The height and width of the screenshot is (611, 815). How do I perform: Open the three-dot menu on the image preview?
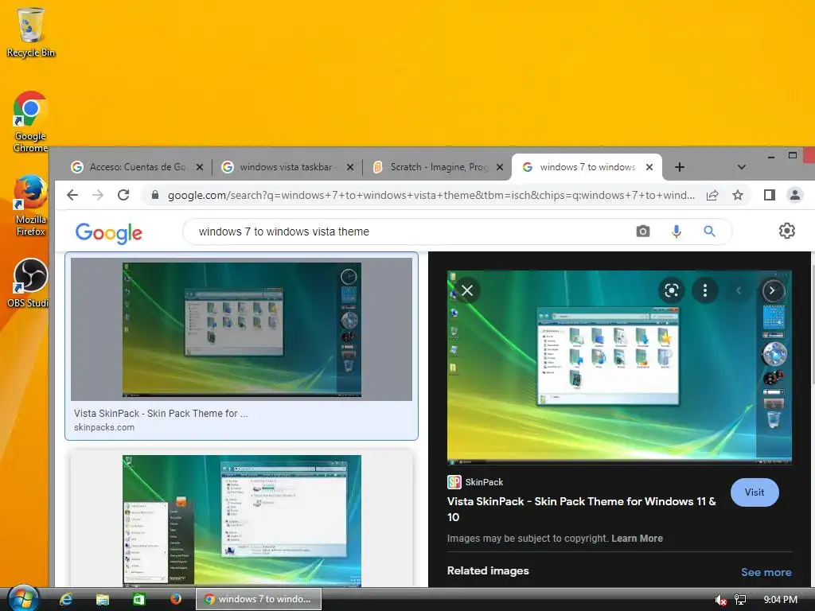[705, 290]
